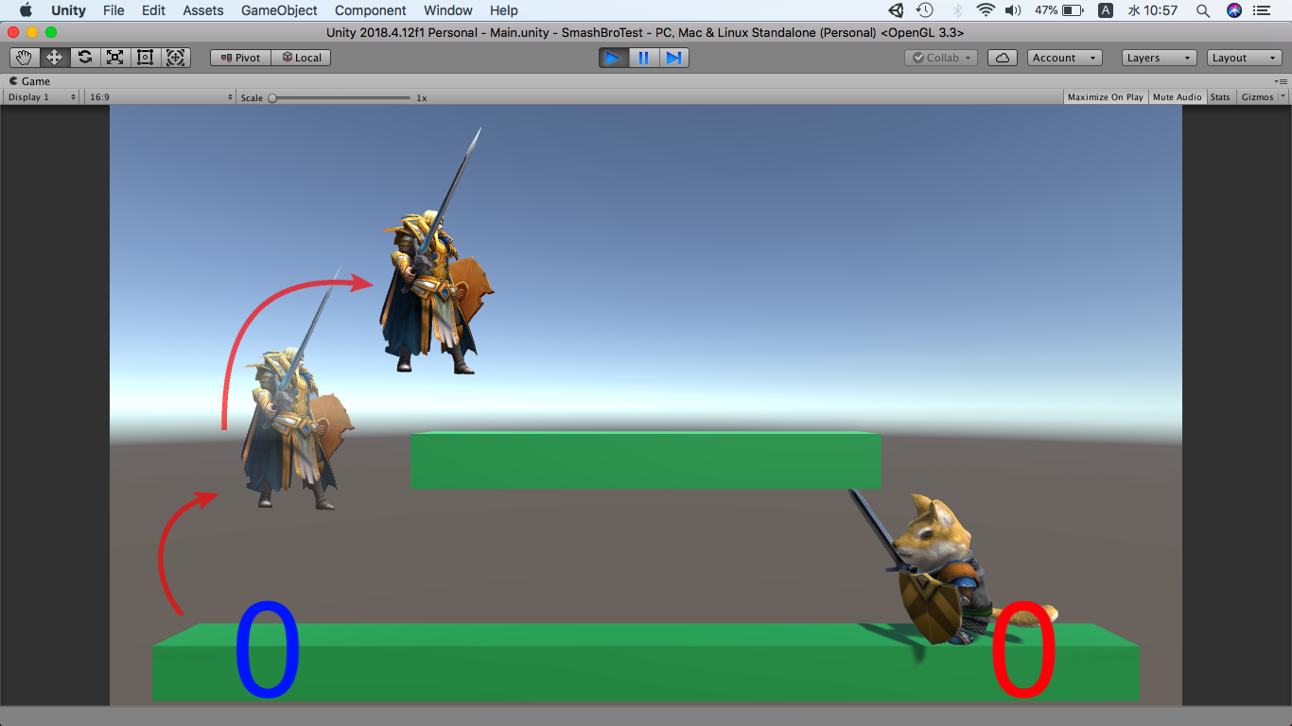Viewport: 1292px width, 726px height.
Task: Open the Layout dropdown
Action: 1245,58
